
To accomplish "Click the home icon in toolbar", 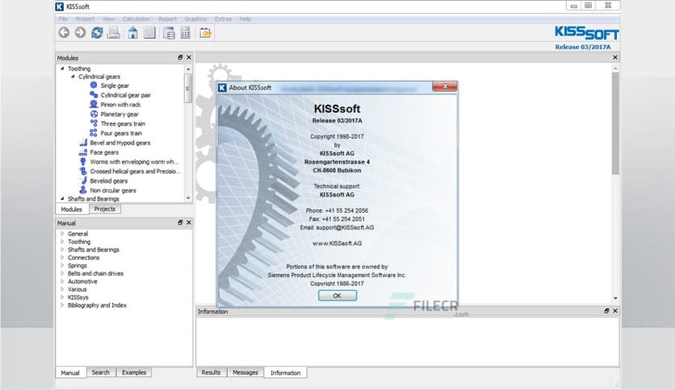I will (132, 32).
